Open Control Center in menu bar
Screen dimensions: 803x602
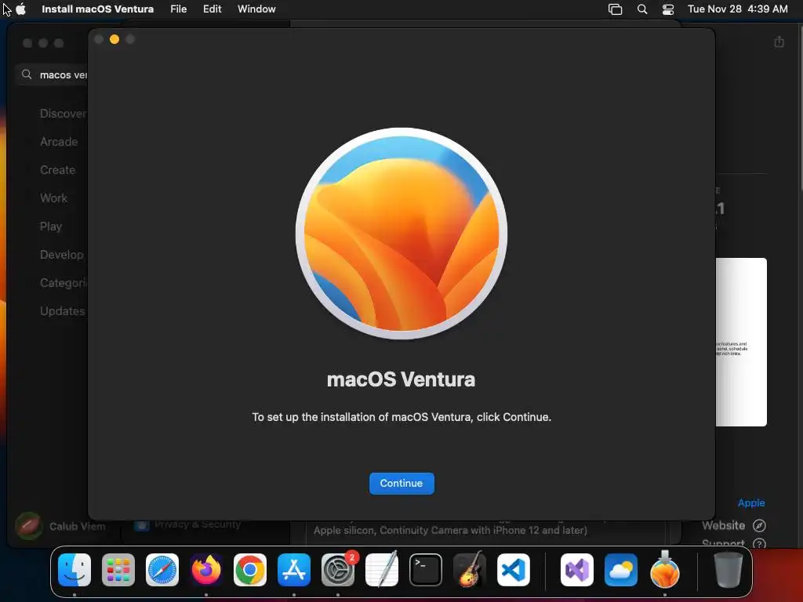668,9
